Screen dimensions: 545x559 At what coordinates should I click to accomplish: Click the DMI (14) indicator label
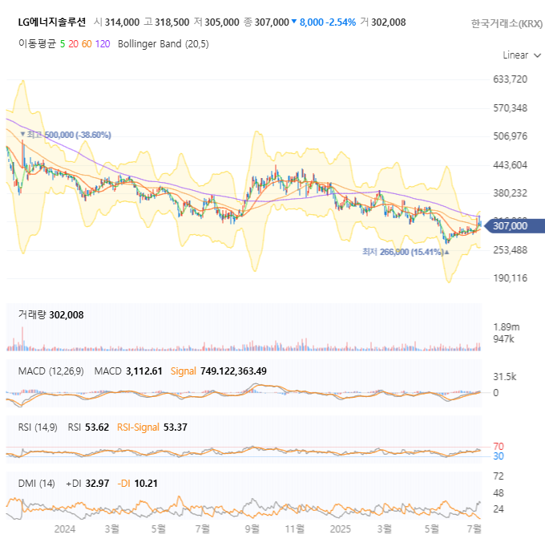click(x=36, y=484)
